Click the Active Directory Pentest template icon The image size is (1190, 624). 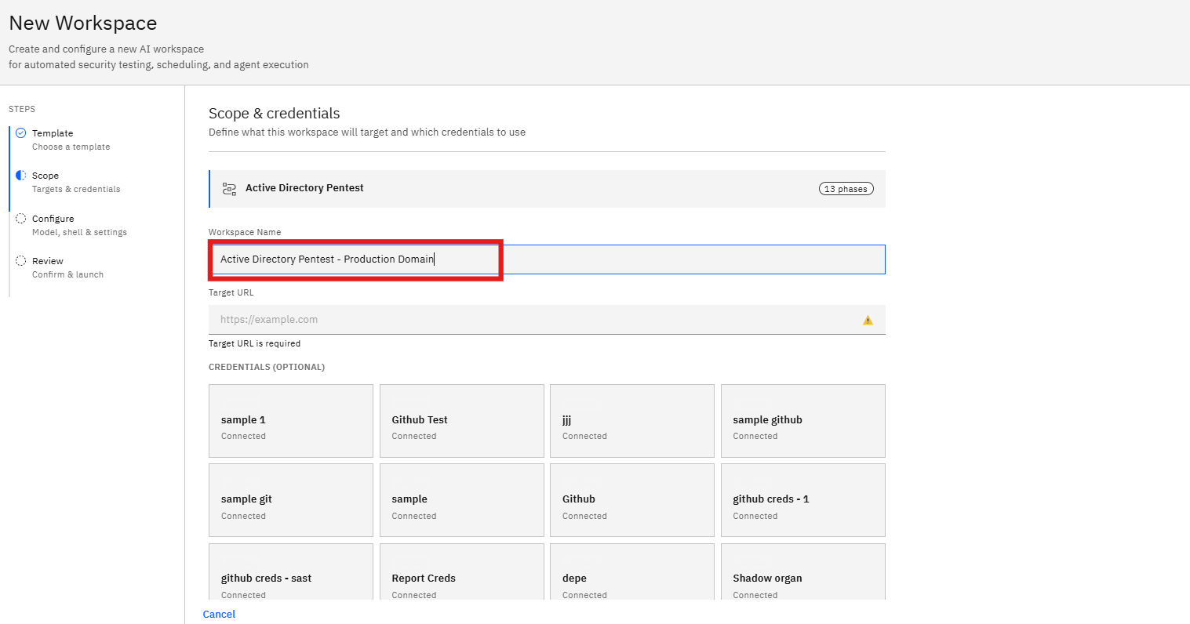[229, 189]
